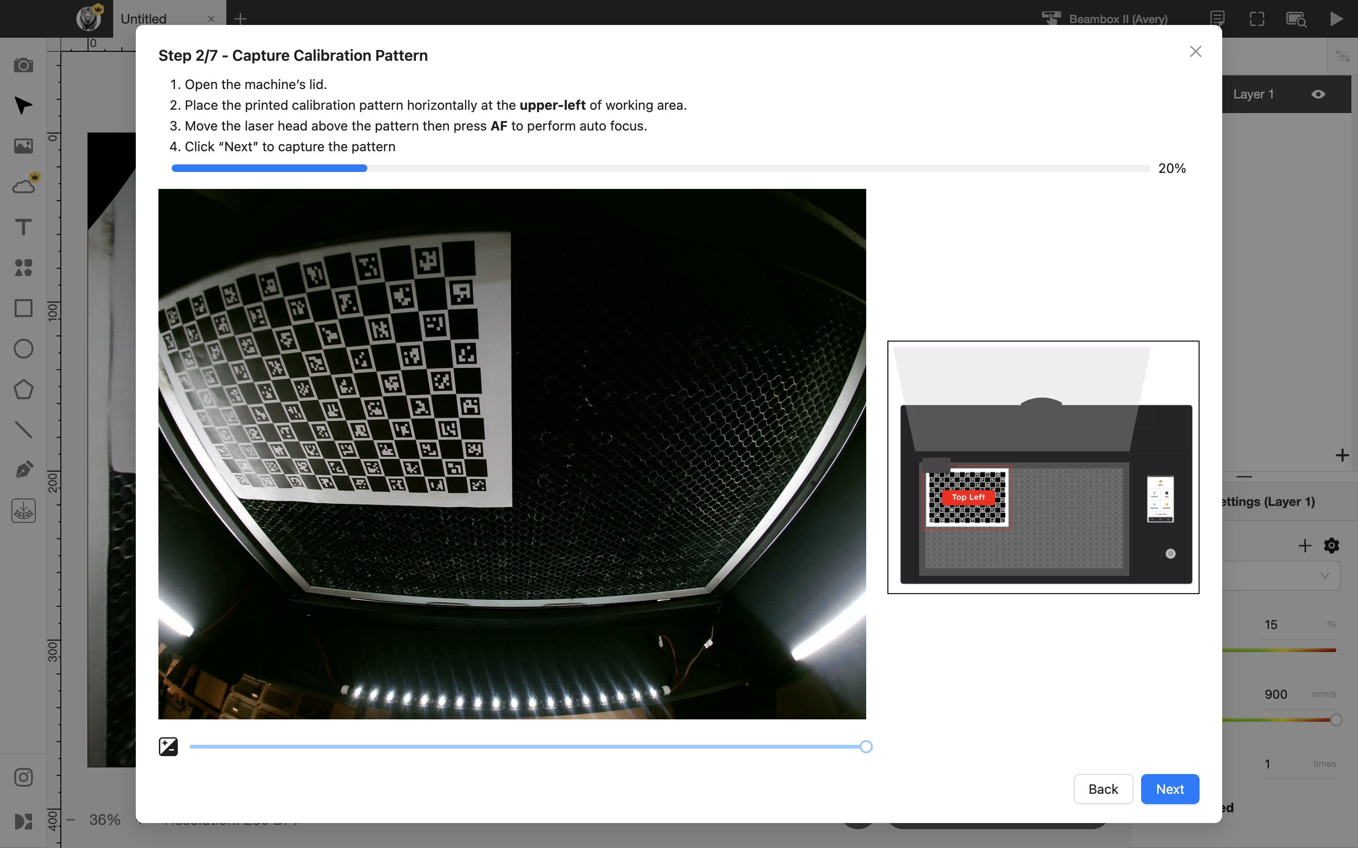This screenshot has width=1358, height=848.
Task: Click Next to capture pattern
Action: coord(1169,789)
